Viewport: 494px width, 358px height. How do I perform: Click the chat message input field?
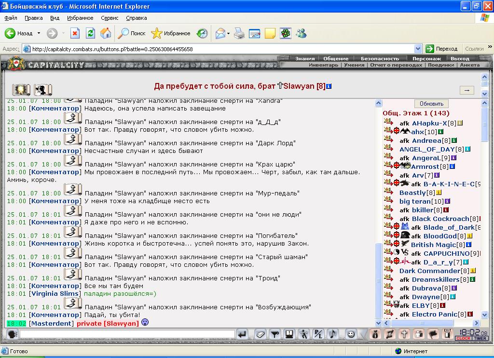[x=127, y=334]
